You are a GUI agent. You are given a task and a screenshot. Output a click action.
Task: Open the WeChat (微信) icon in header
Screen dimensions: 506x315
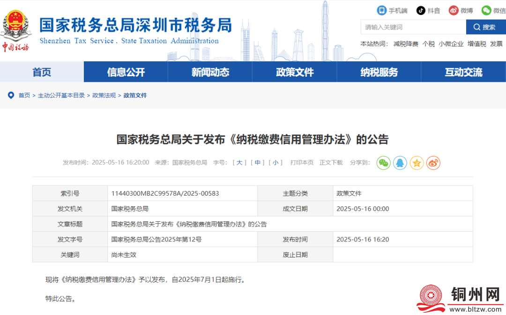486,10
